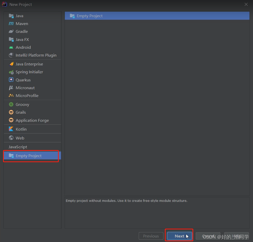Choose Kotlin project type
This screenshot has width=253, height=242.
click(x=32, y=129)
